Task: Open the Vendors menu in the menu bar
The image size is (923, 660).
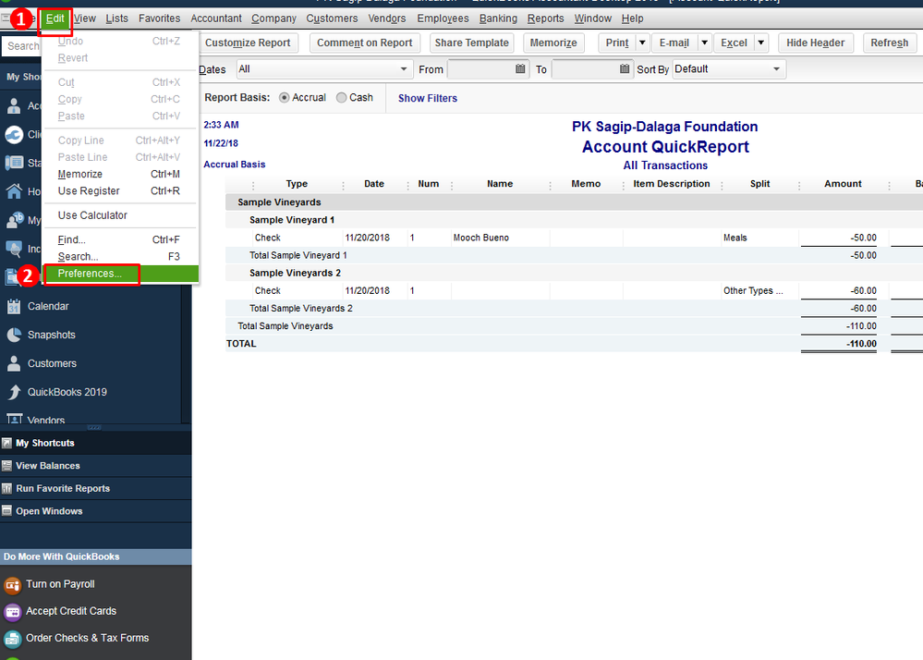Action: pos(387,18)
